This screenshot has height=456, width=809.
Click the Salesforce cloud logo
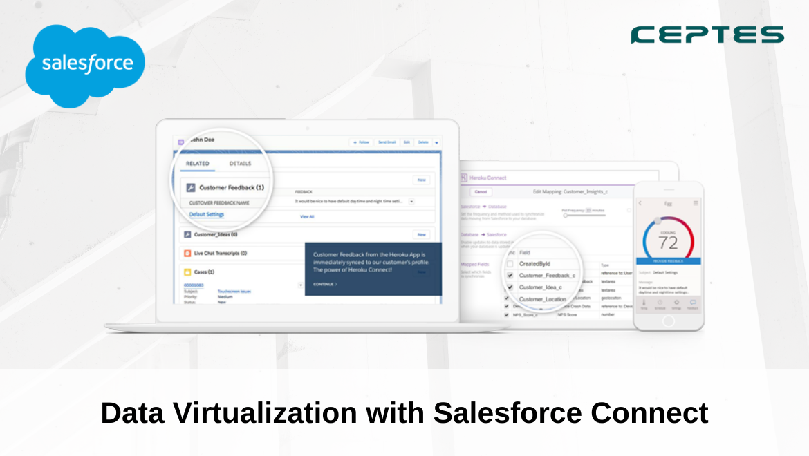85,66
